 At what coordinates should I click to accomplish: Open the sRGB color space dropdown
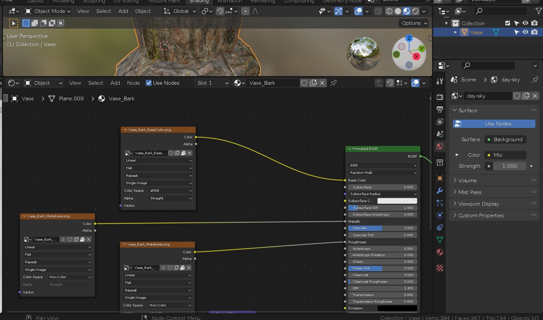(170, 191)
